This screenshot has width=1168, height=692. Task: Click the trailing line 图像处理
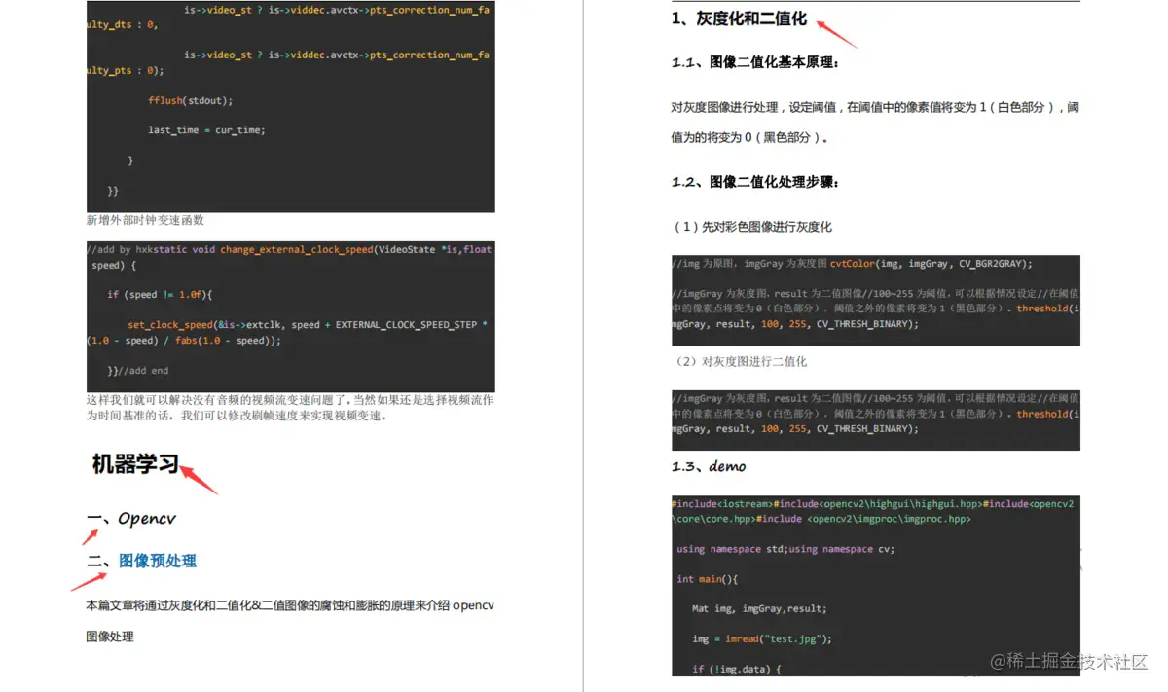click(x=110, y=637)
